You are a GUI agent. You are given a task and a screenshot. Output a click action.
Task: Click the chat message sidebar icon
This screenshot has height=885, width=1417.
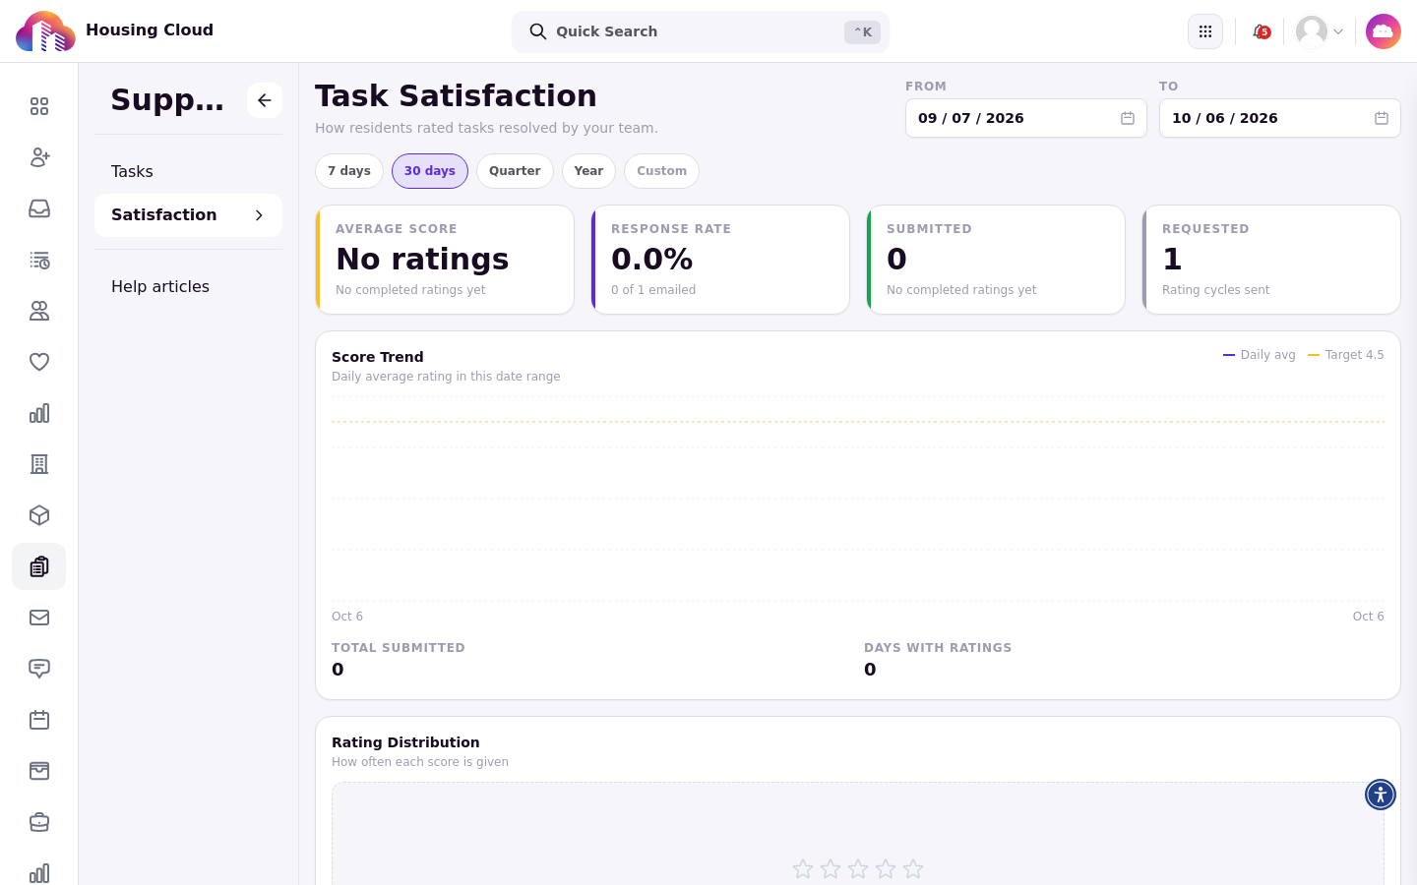(x=39, y=669)
